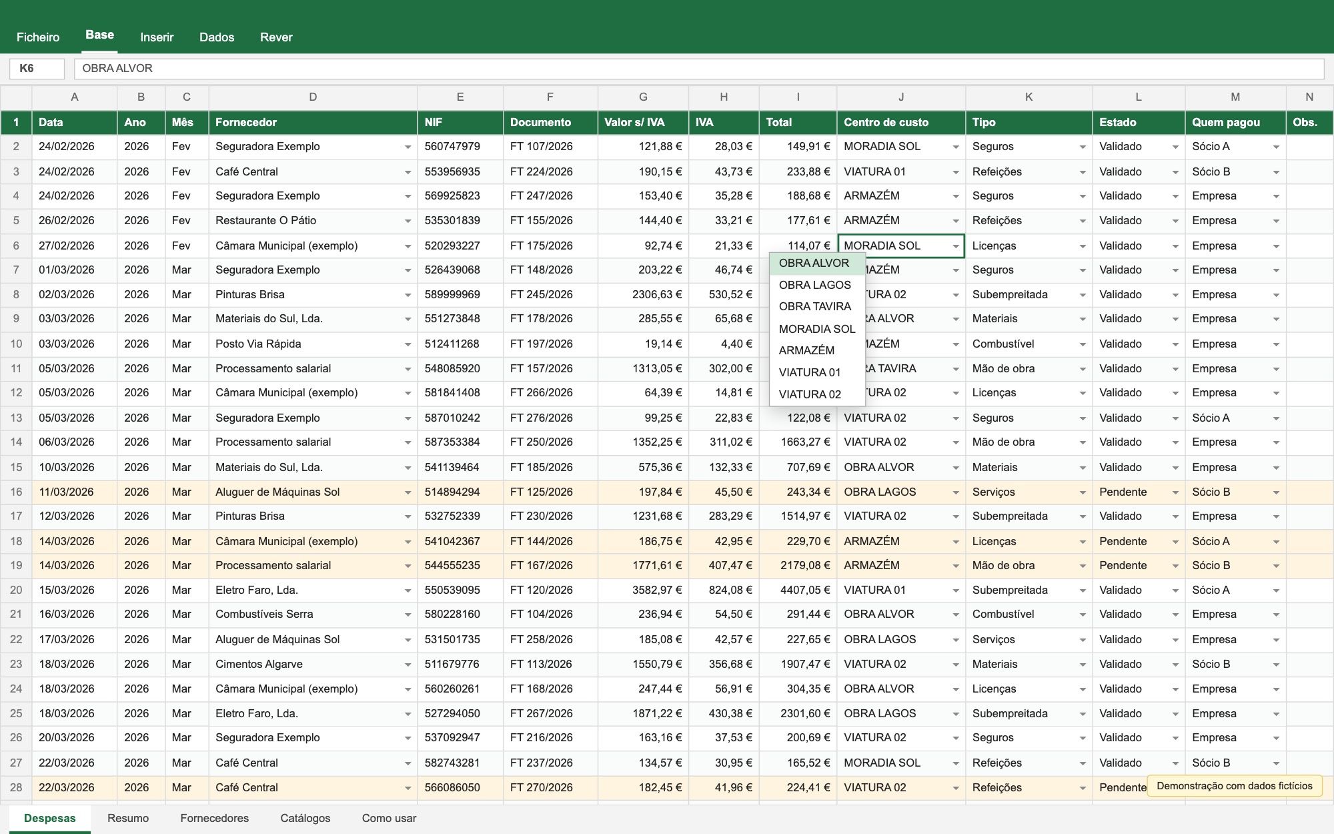Click the Quem pagou header cell
The width and height of the screenshot is (1334, 834).
coord(1235,123)
